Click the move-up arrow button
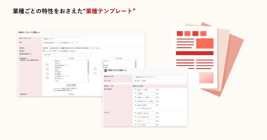 pos(47,68)
